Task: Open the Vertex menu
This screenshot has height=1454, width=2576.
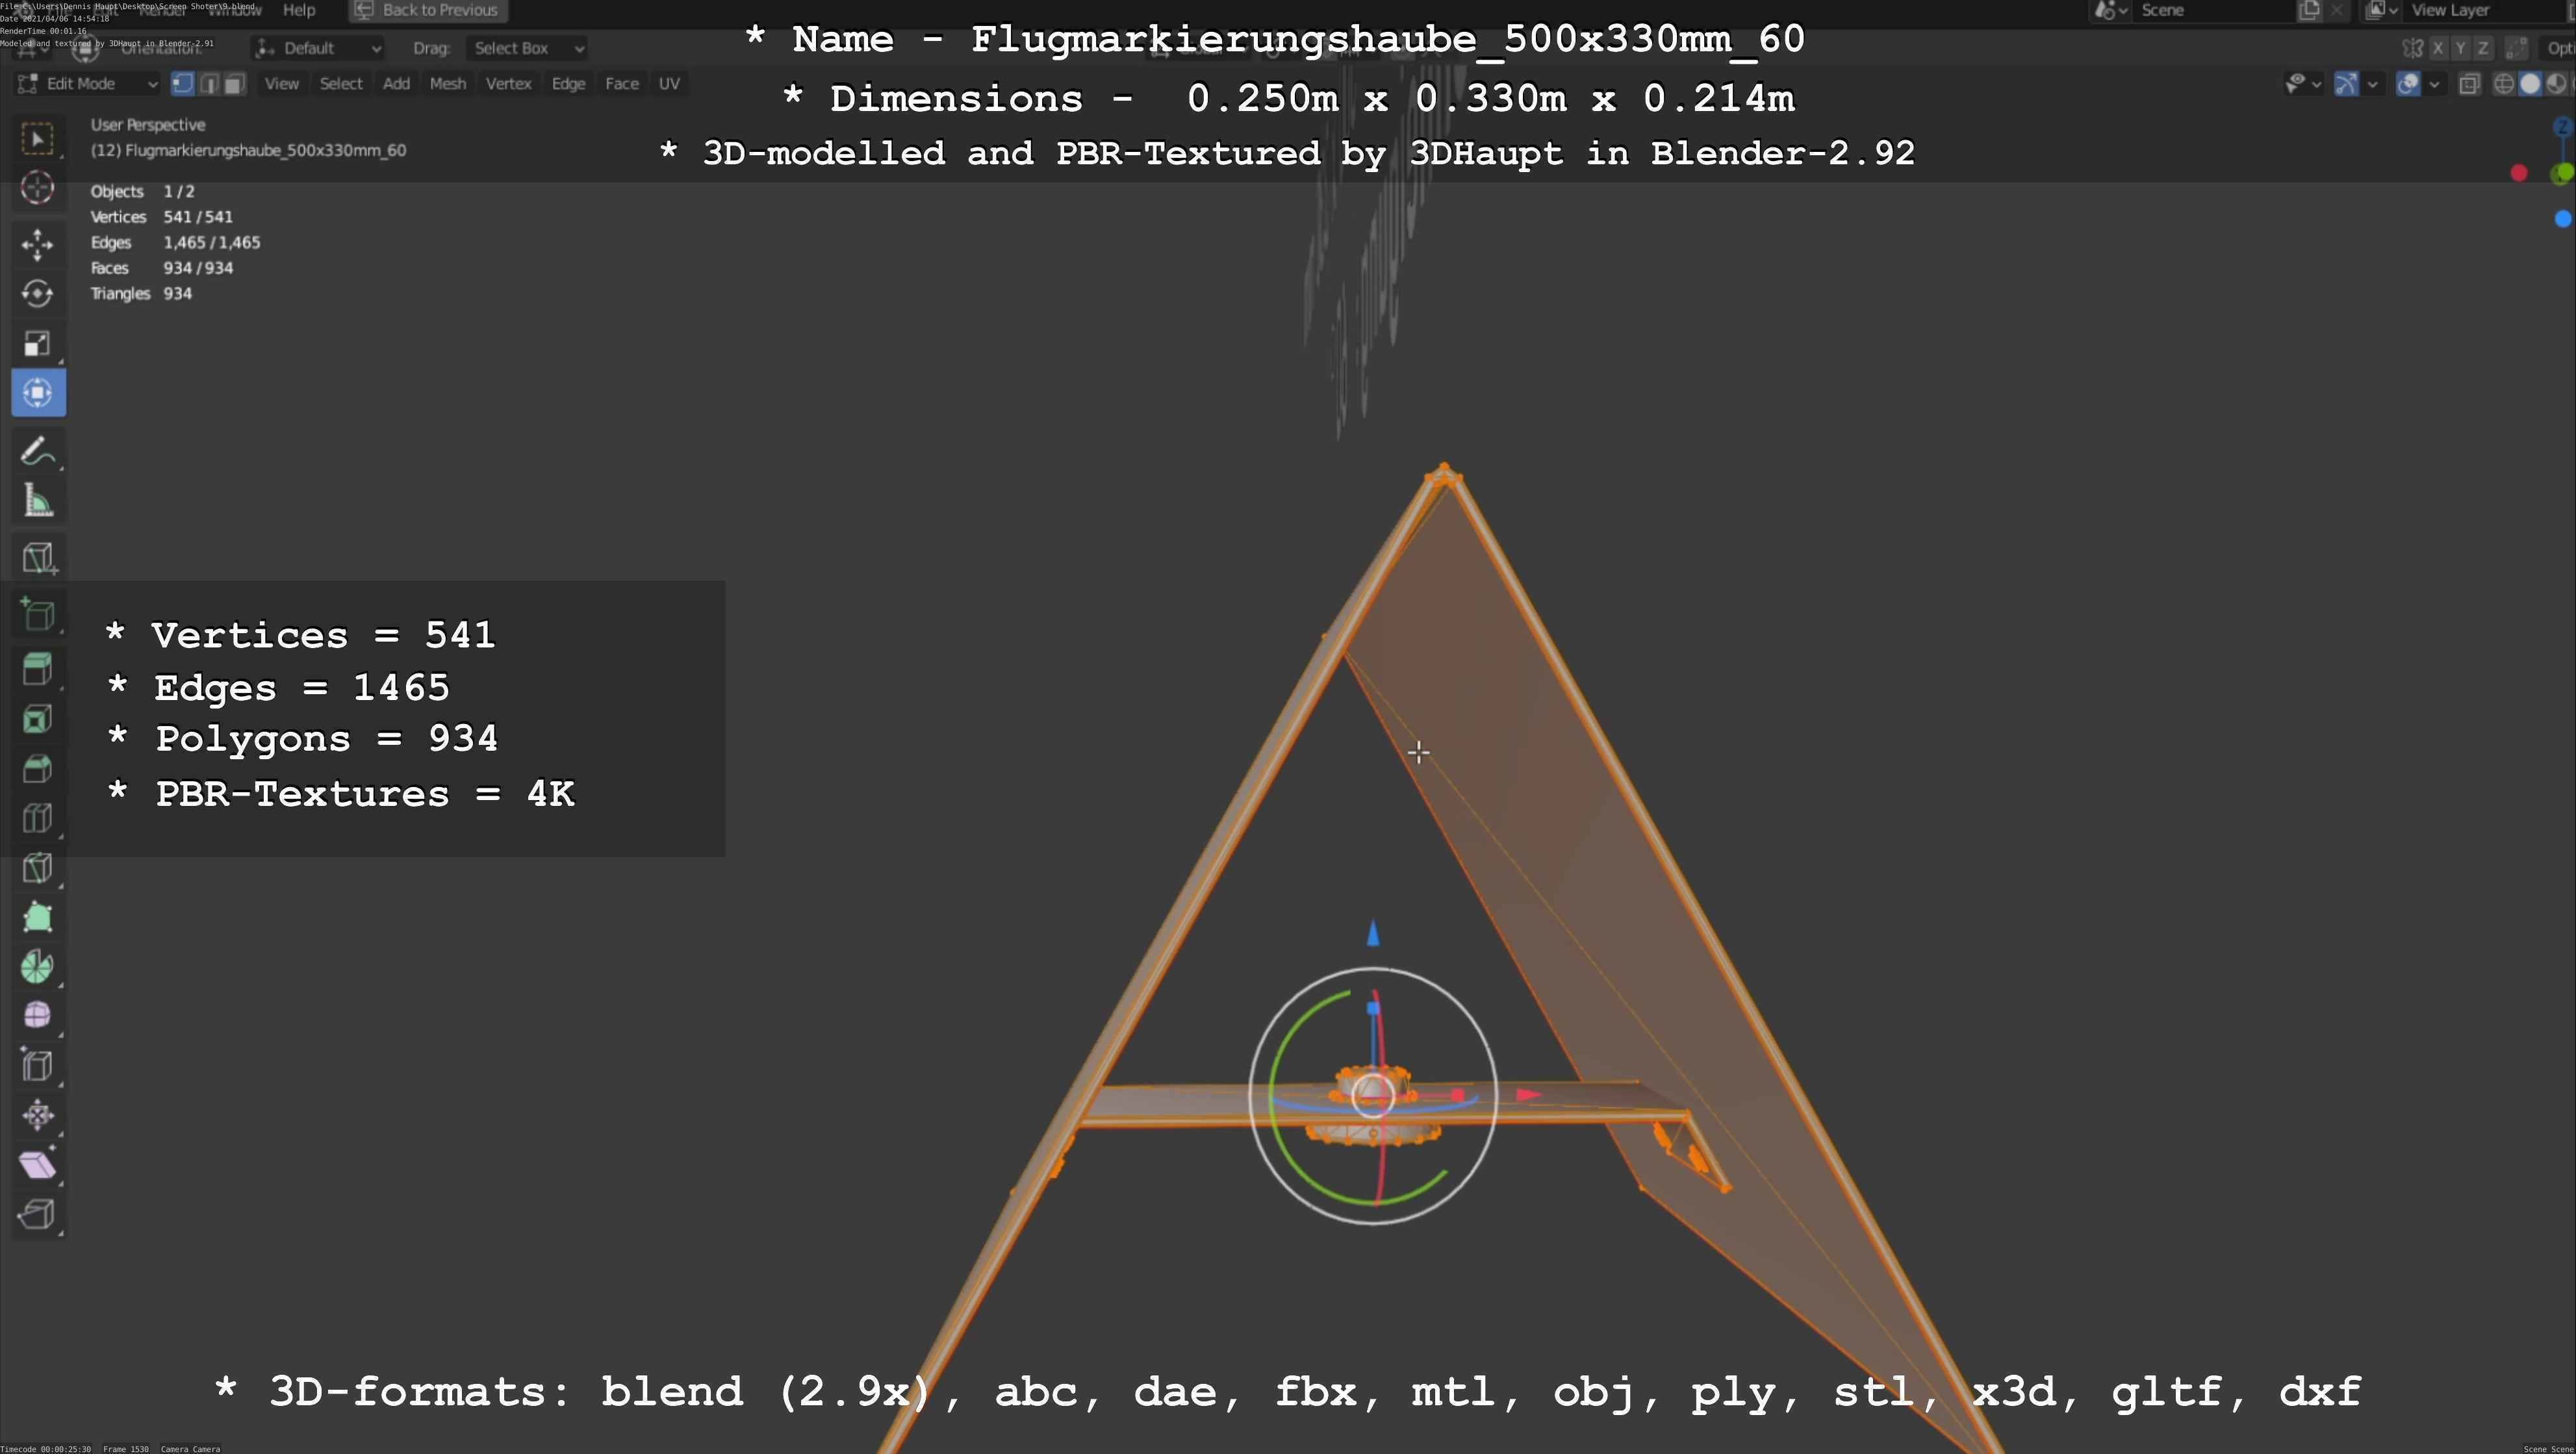Action: 508,84
